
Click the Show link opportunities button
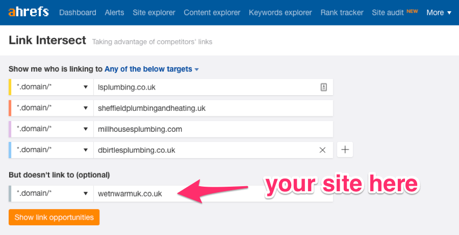(x=54, y=217)
